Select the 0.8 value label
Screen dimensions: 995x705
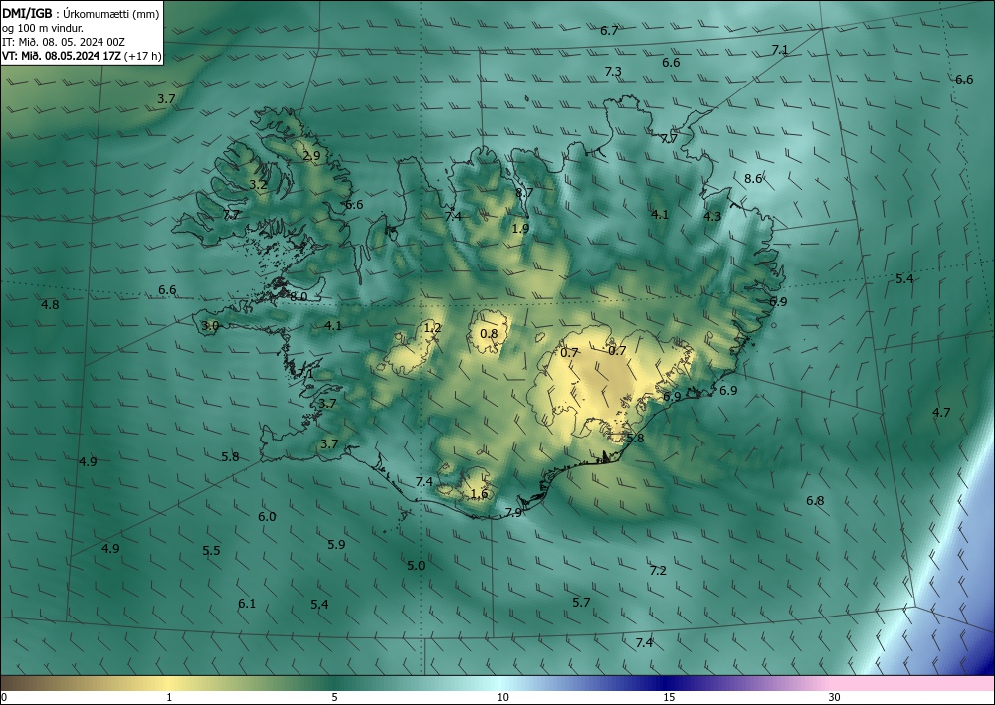(489, 334)
